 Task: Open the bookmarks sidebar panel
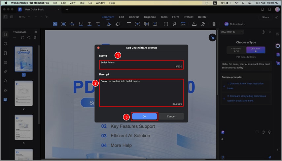point(5,53)
